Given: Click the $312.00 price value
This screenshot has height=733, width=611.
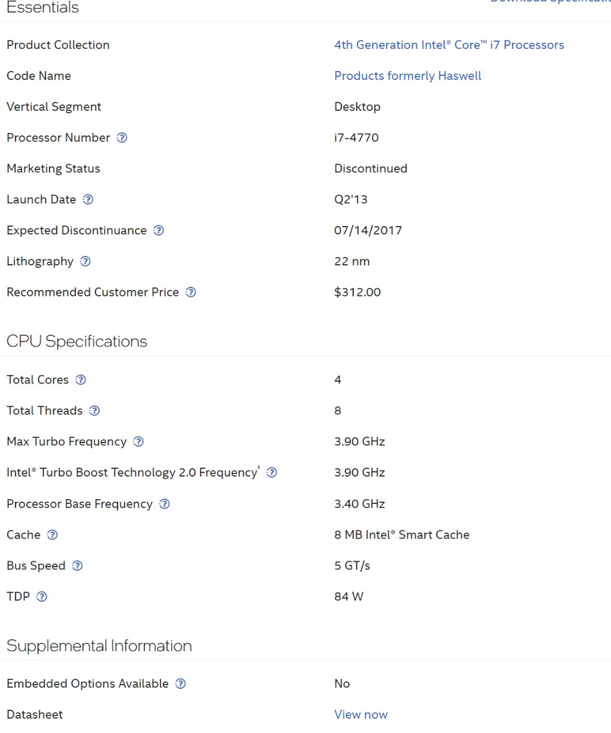Looking at the screenshot, I should click(357, 292).
